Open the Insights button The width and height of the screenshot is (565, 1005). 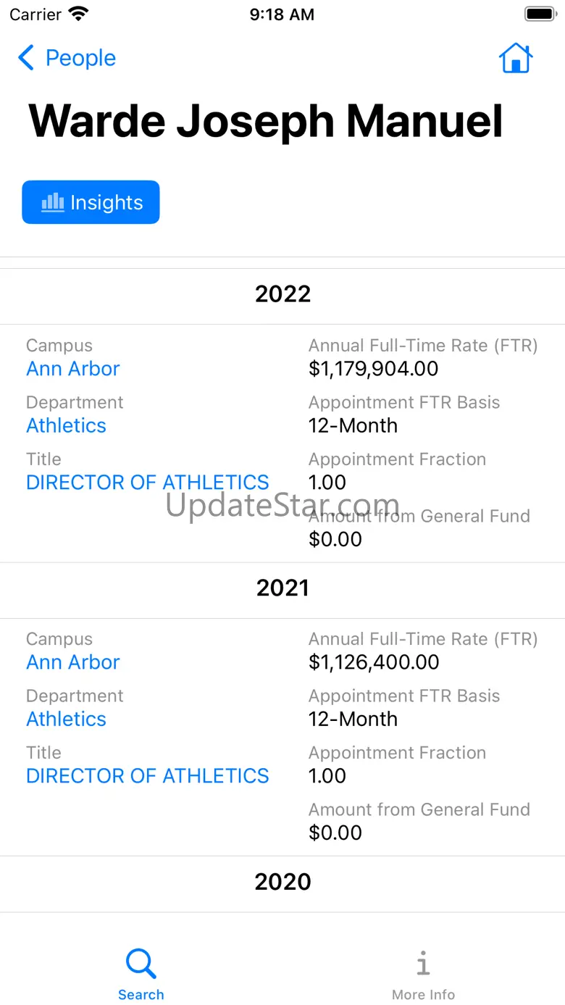[x=91, y=202]
